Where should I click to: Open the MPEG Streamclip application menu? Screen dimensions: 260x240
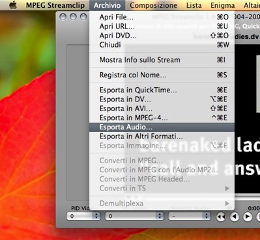[55, 5]
